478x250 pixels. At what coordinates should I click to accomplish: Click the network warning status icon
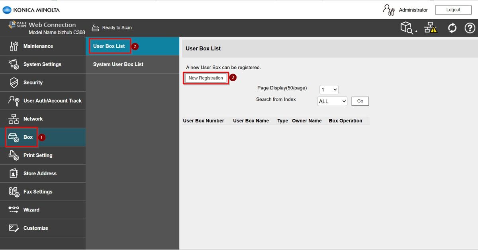[431, 27]
